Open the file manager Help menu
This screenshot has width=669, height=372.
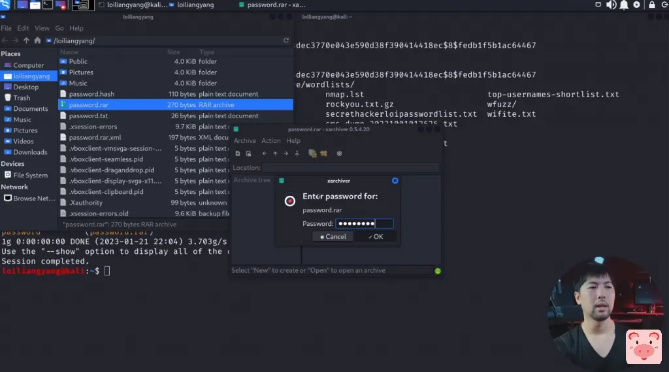(76, 28)
